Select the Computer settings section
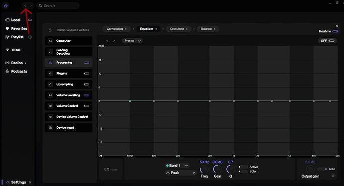 [68, 41]
